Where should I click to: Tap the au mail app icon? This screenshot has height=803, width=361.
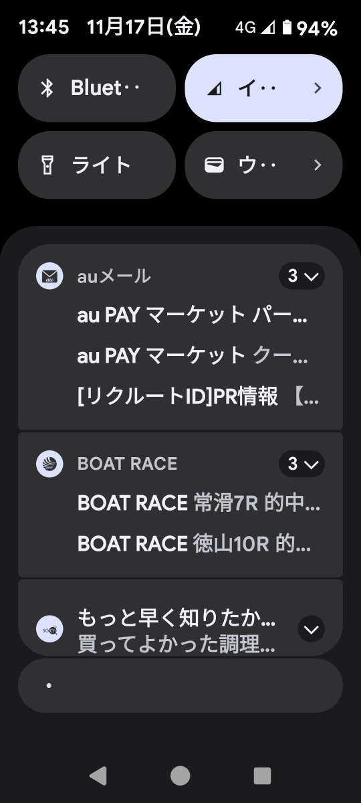click(x=49, y=276)
